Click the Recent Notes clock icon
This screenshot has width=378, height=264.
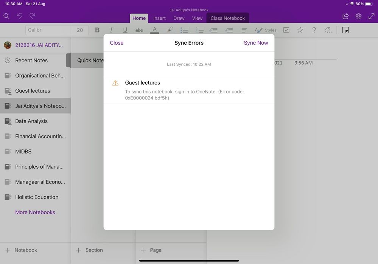click(8, 61)
